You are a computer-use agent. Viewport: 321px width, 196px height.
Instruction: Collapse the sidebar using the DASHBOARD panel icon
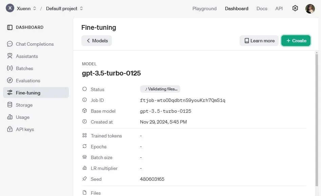(9, 27)
